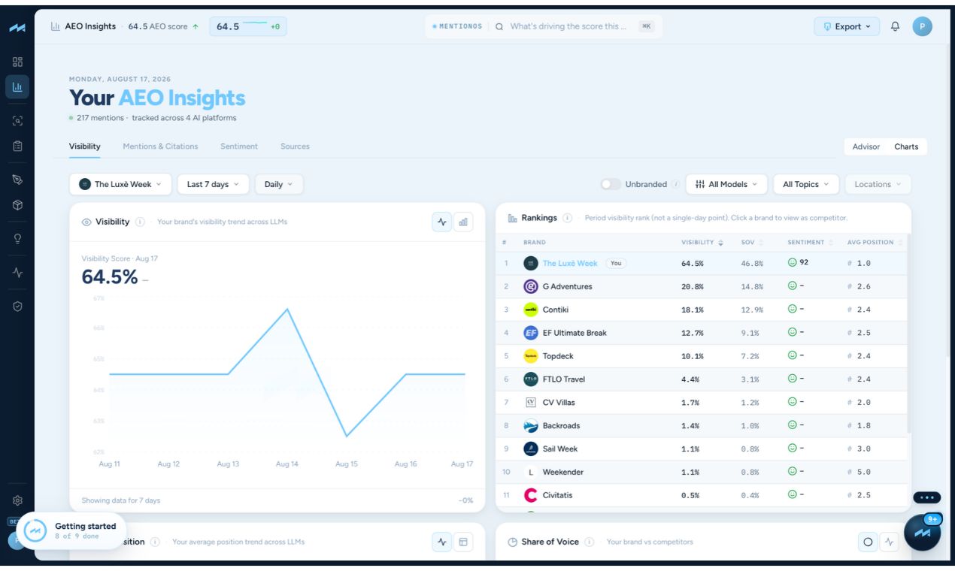Click CV Villas row in rankings
The width and height of the screenshot is (955, 571).
point(702,403)
